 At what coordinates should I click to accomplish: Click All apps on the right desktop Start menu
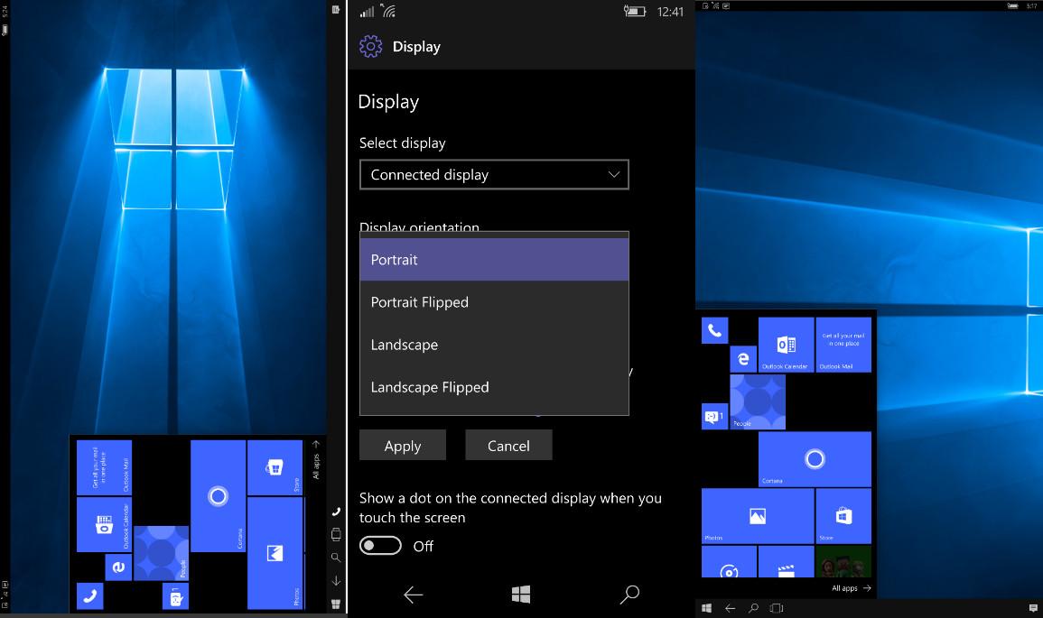pyautogui.click(x=852, y=588)
